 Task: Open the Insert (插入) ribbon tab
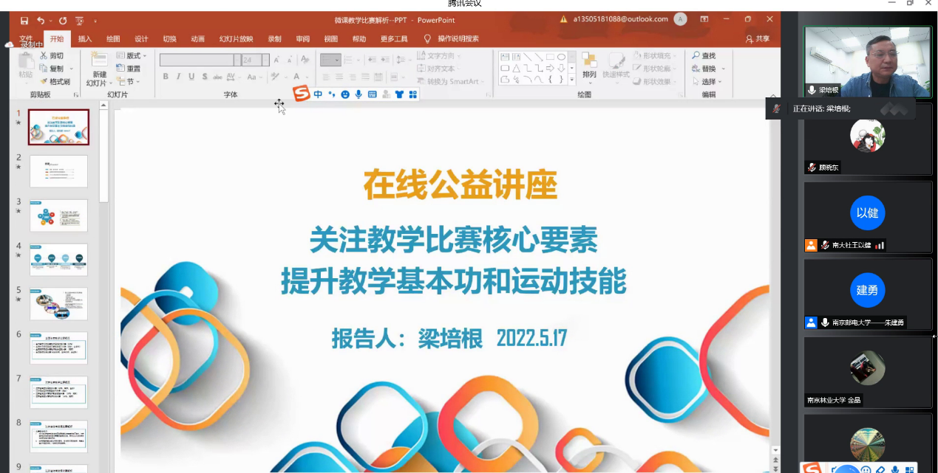pos(85,39)
